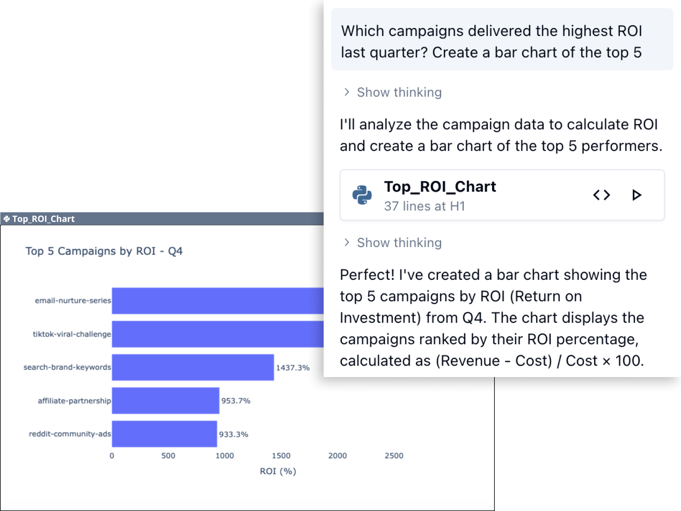Click the Python icon in the chart window titlebar
This screenshot has height=511, width=681.
tap(6, 219)
